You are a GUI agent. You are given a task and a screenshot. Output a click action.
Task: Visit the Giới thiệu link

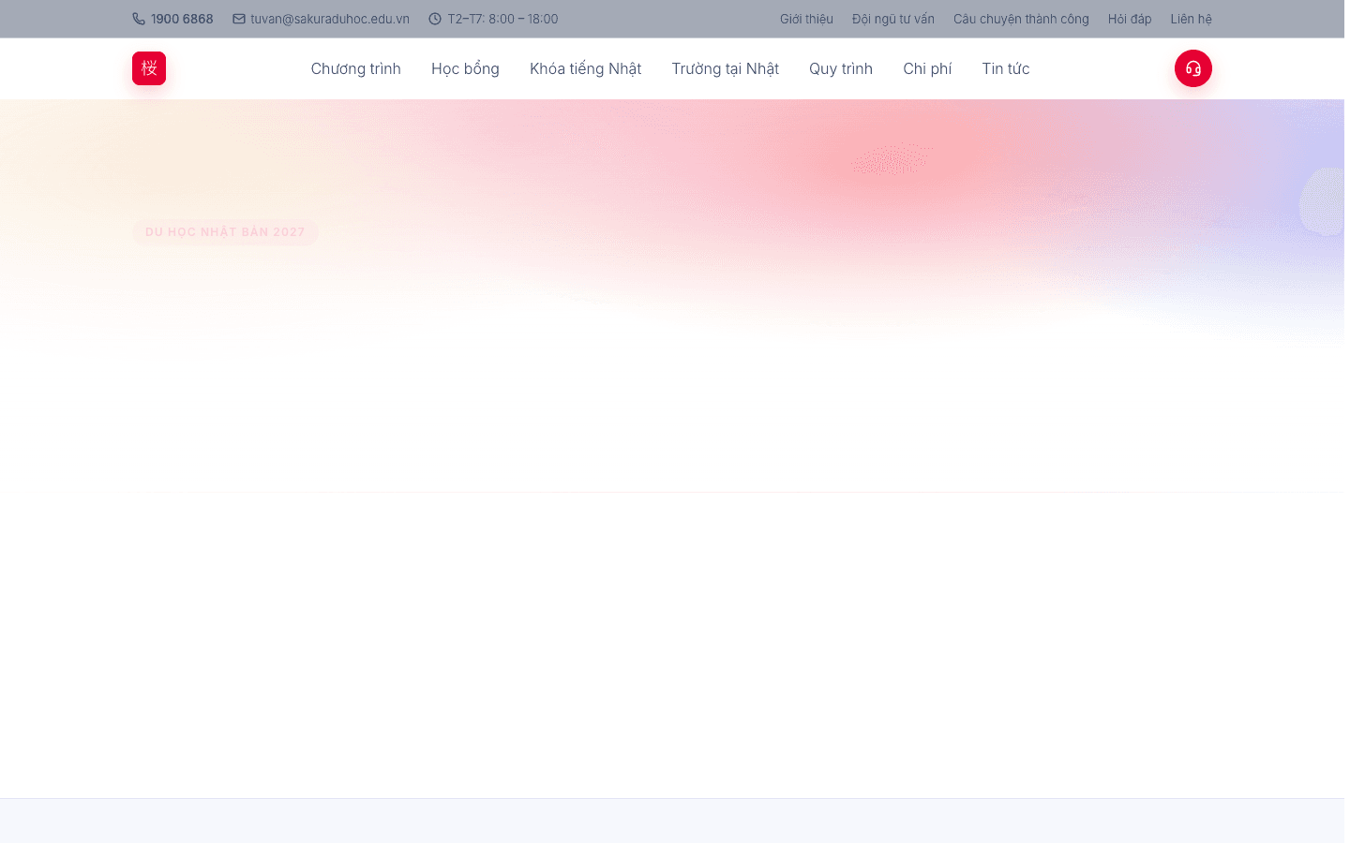coord(806,19)
